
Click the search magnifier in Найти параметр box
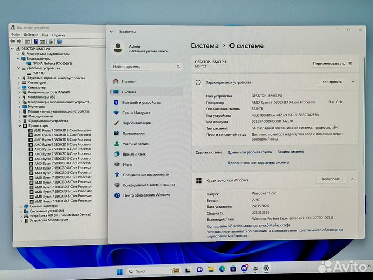(x=178, y=67)
